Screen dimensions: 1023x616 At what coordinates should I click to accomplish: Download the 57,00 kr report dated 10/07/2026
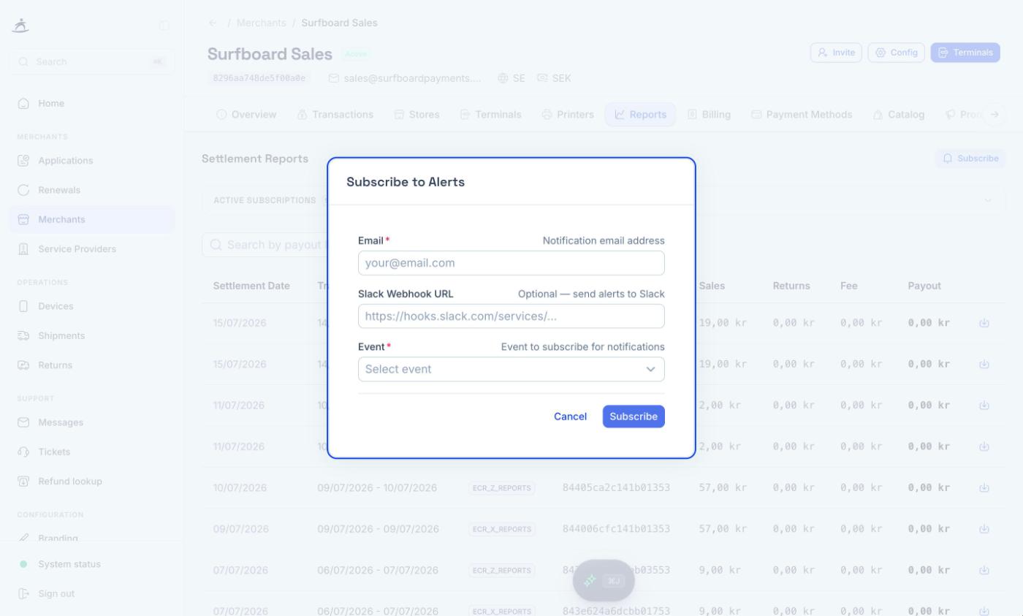(984, 487)
